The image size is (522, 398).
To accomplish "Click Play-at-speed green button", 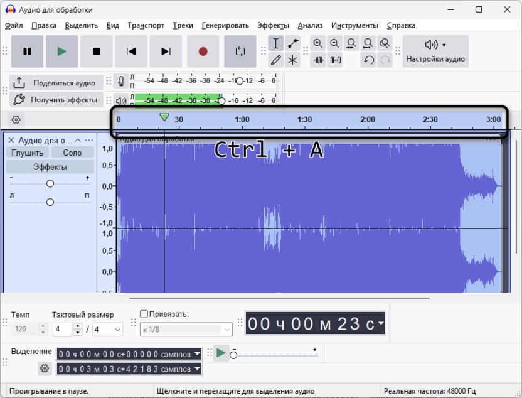I will pos(221,353).
